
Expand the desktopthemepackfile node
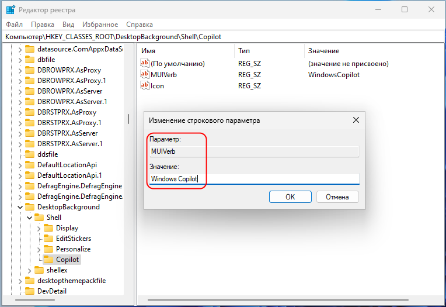pyautogui.click(x=20, y=281)
